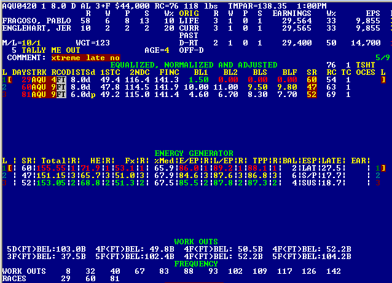Click the D-RT earnings value 29,400
This screenshot has height=283, width=392.
pyautogui.click(x=297, y=43)
